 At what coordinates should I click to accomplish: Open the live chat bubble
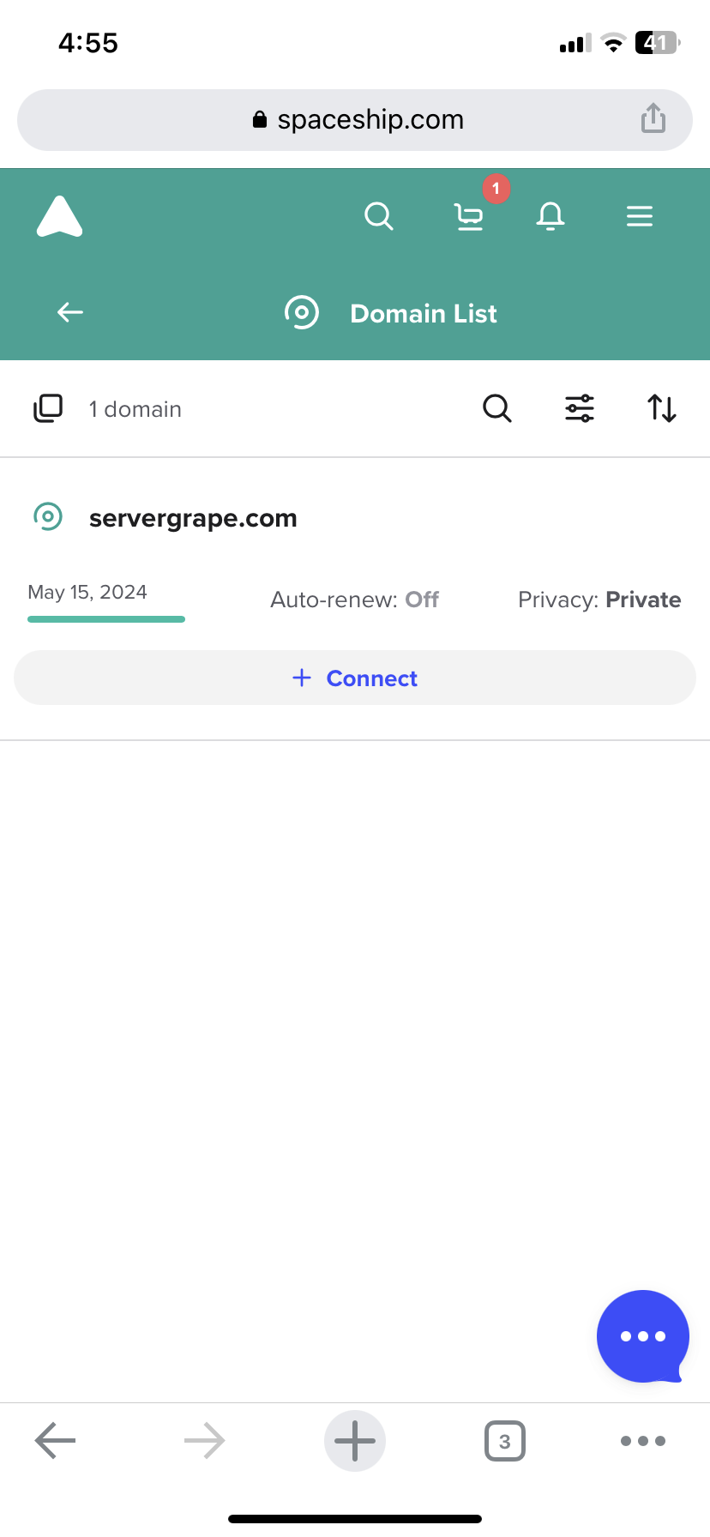pos(643,1336)
